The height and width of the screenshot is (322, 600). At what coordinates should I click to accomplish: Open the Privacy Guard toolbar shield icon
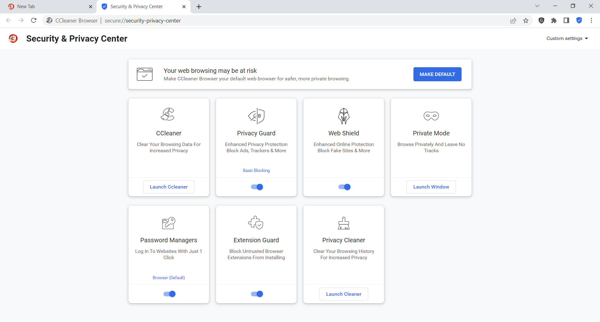pos(542,20)
